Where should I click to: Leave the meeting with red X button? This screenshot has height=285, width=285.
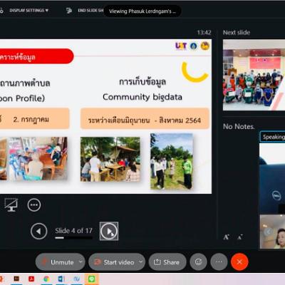[239, 261]
